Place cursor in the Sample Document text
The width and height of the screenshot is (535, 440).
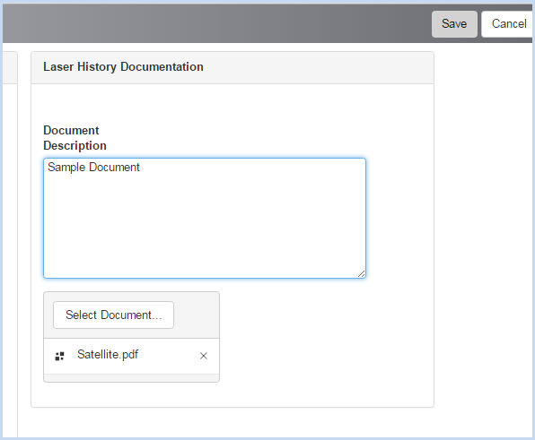[x=93, y=168]
